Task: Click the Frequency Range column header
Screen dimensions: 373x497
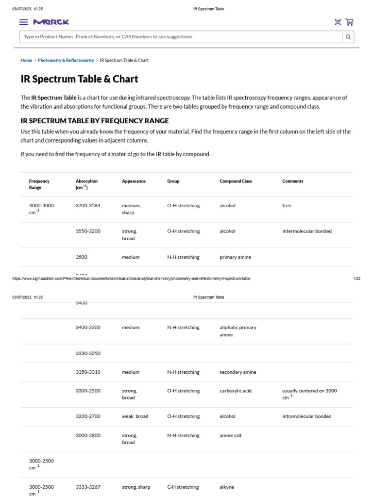Action: pos(39,184)
